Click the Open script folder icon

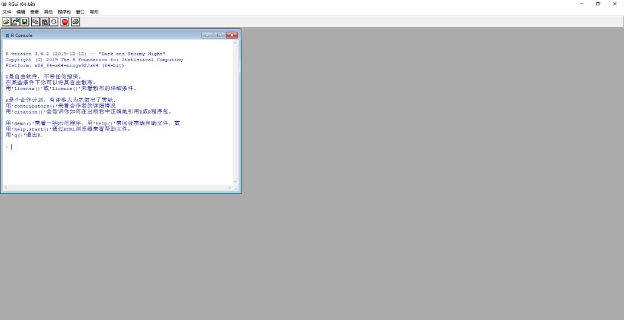tap(6, 21)
